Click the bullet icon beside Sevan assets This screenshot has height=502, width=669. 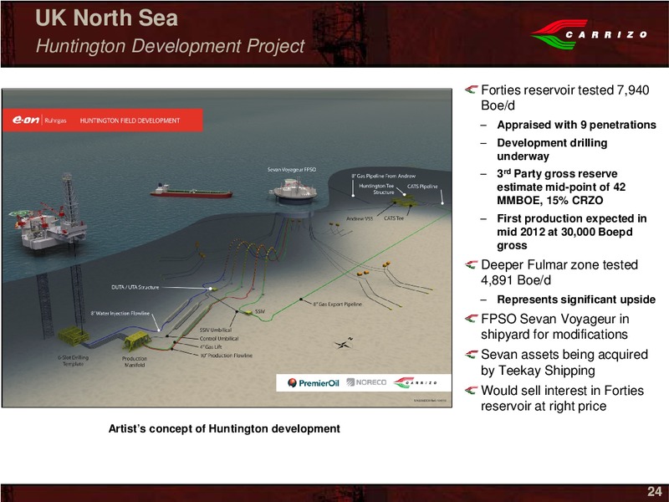click(471, 354)
